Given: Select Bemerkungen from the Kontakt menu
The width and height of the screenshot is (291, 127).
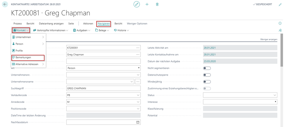Looking at the screenshot, I should (23, 58).
